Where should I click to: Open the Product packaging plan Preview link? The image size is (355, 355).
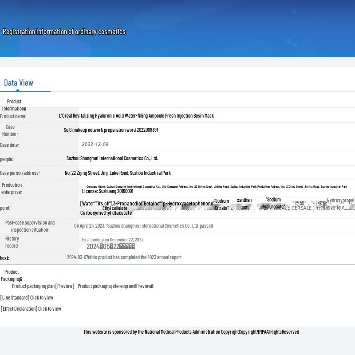(43, 286)
